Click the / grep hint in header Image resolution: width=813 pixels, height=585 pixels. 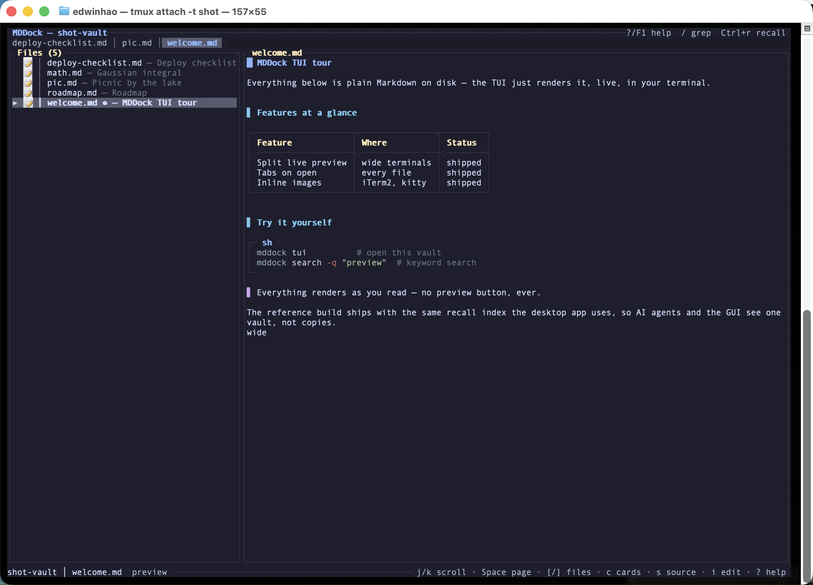click(x=696, y=33)
